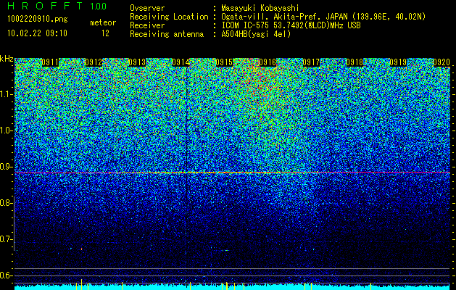The height and width of the screenshot is (290, 456).
Task: Click the red echo dot below 0912
Action: pos(81,249)
